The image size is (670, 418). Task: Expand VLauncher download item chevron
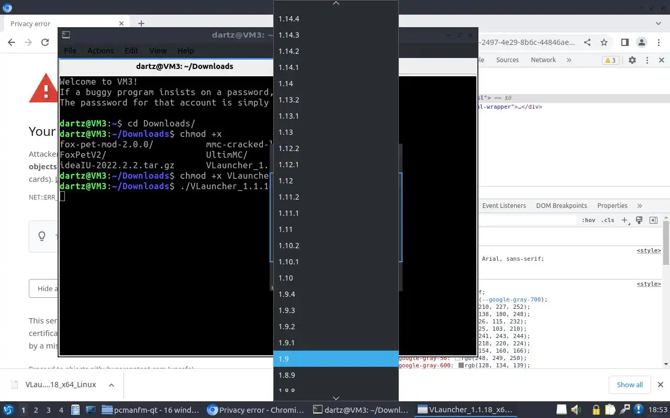pyautogui.click(x=111, y=385)
